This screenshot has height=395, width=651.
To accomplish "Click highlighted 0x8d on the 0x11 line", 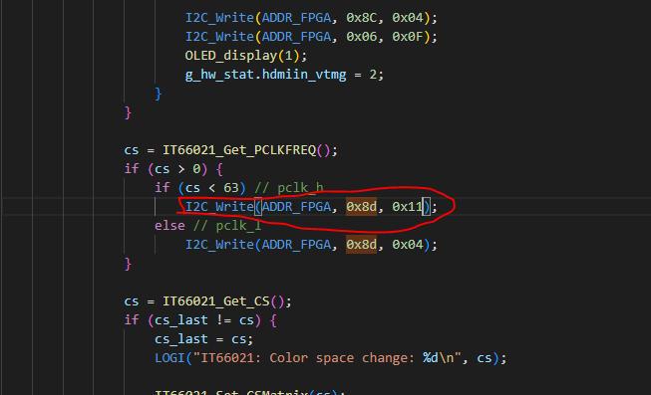I will click(x=361, y=206).
